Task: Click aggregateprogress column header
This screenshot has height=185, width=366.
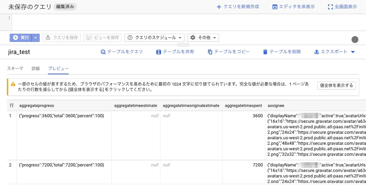Action: pos(37,106)
